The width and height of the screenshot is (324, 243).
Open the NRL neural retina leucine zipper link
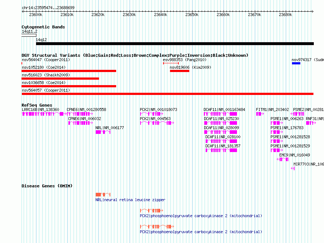tap(130, 200)
